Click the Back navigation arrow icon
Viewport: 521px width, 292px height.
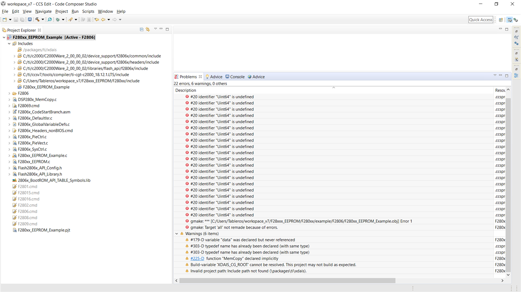(103, 19)
